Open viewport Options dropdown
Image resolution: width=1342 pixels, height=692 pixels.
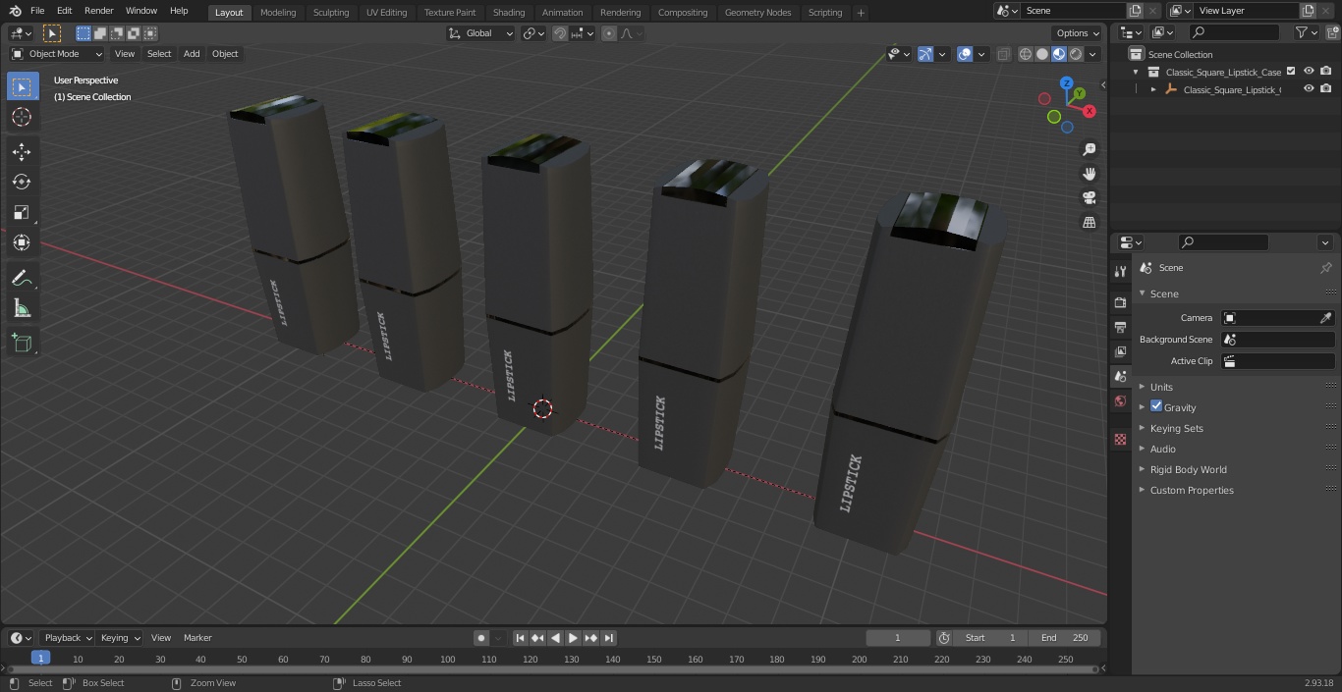point(1079,33)
